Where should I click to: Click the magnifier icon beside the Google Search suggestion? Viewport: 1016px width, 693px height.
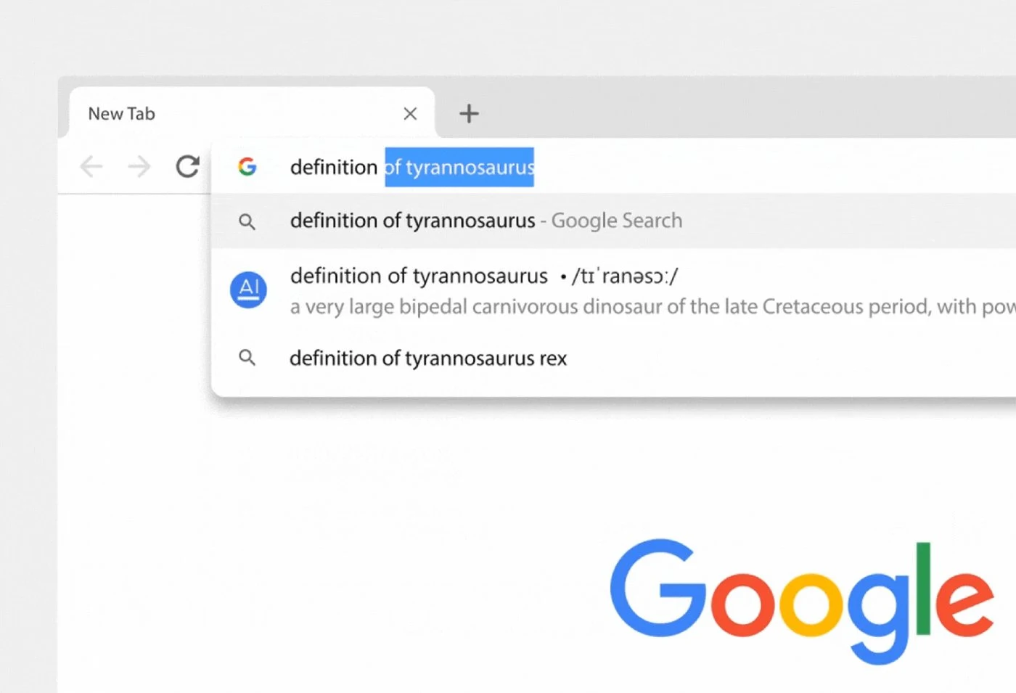pyautogui.click(x=247, y=221)
